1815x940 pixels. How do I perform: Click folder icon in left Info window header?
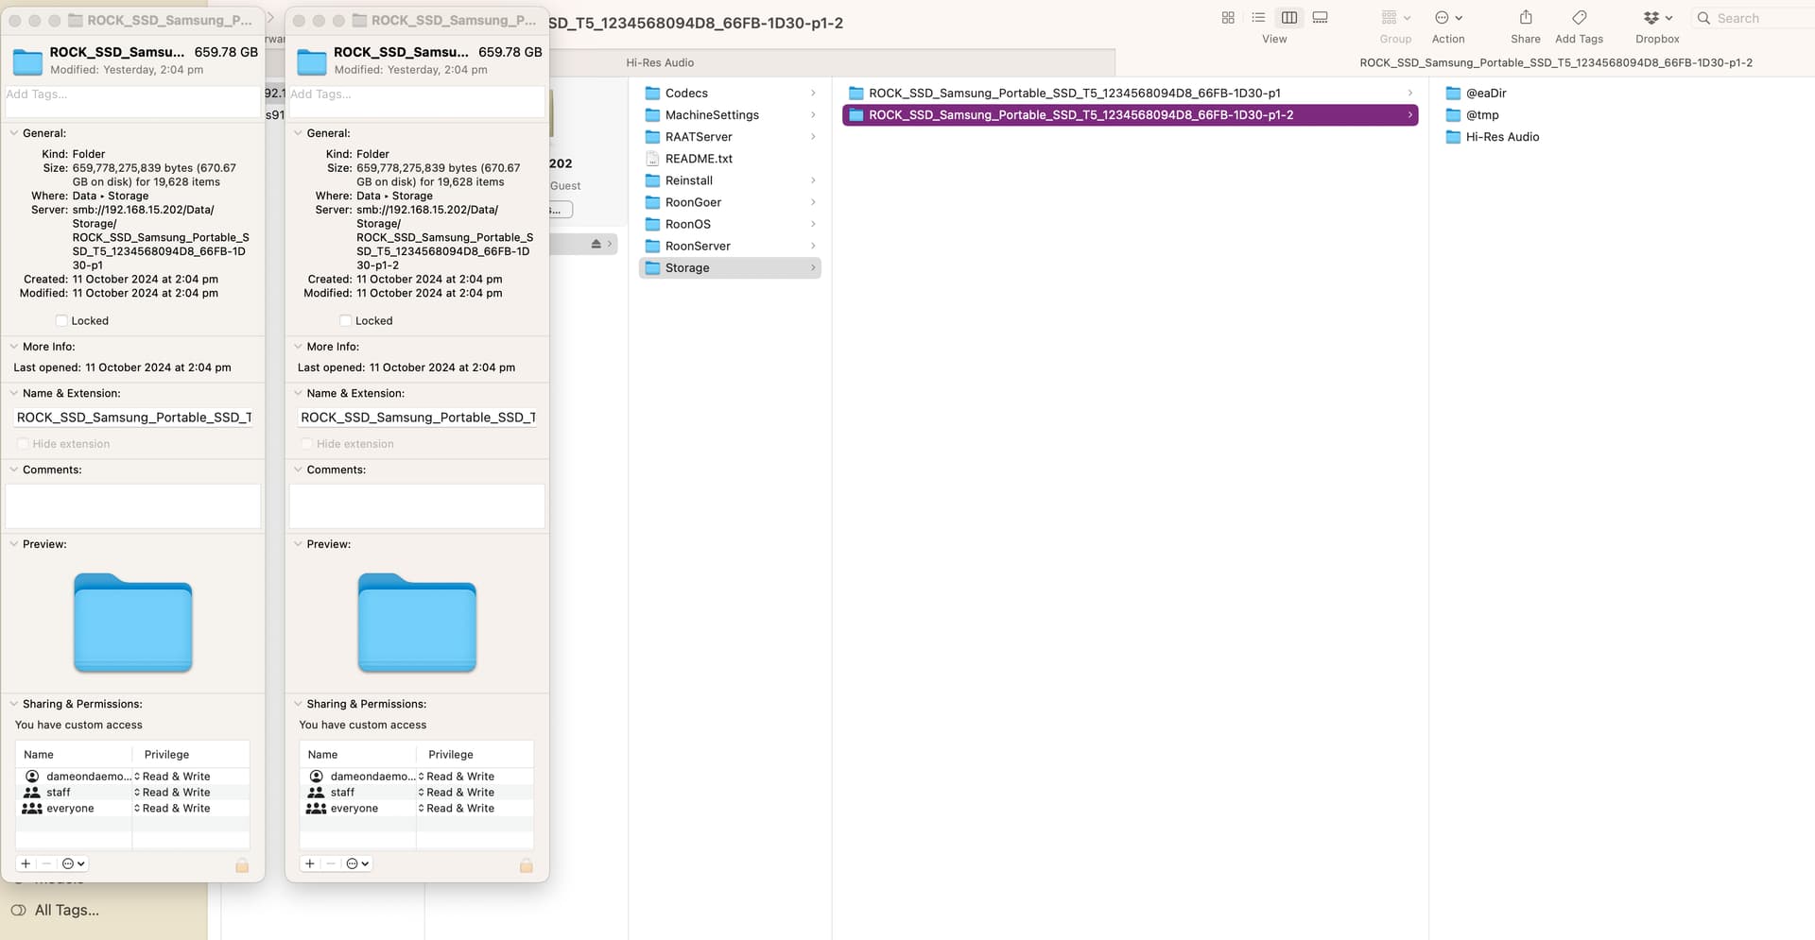click(27, 61)
